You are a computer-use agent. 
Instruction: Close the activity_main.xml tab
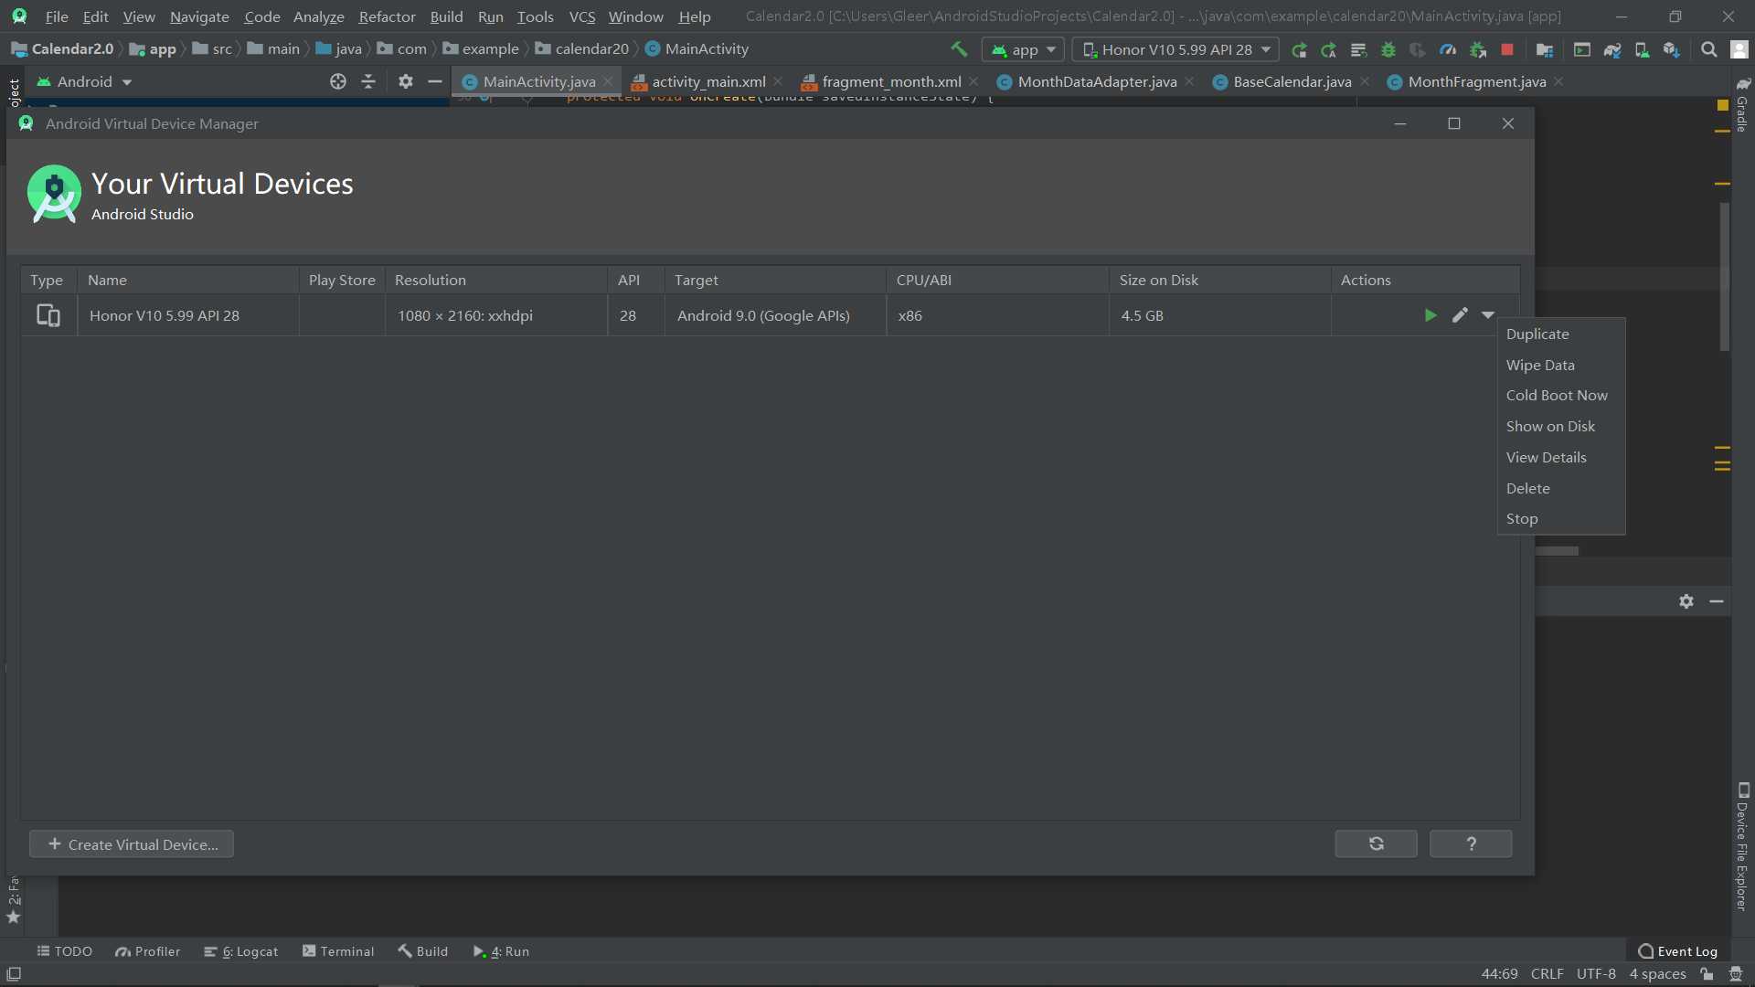778,81
